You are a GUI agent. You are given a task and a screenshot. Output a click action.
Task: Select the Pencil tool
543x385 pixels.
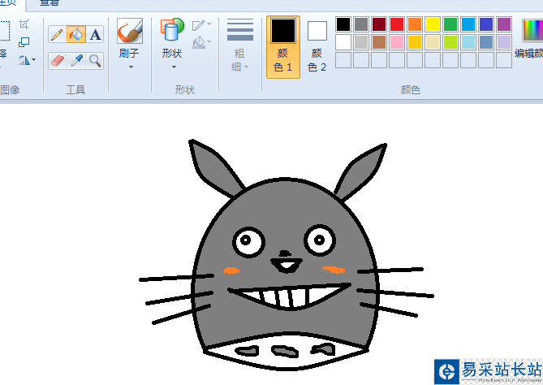point(57,34)
